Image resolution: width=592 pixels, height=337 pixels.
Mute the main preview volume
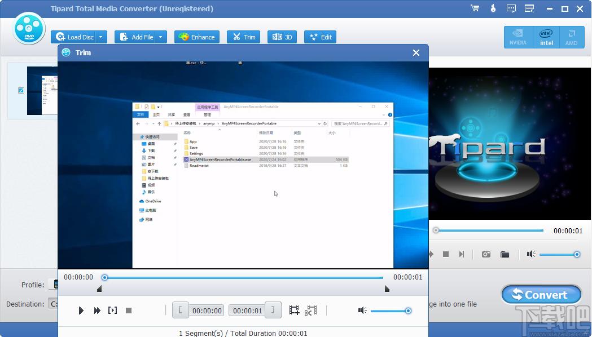pyautogui.click(x=531, y=255)
